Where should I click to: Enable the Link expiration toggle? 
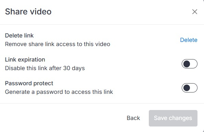189,64
